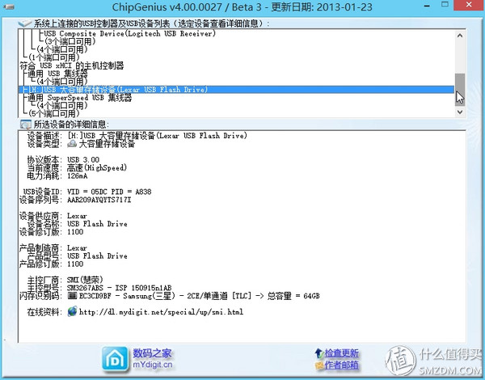Screen dimensions: 485x380
Task: Open the 作者邮箱 link
Action: [341, 365]
